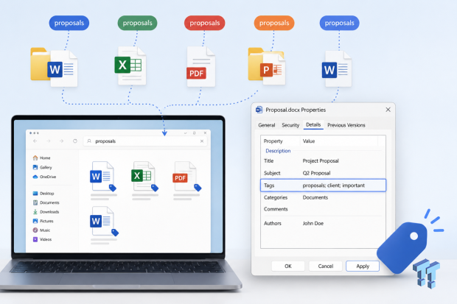Click the Tags field with proposals; client; important
The image size is (457, 304).
pyautogui.click(x=323, y=185)
